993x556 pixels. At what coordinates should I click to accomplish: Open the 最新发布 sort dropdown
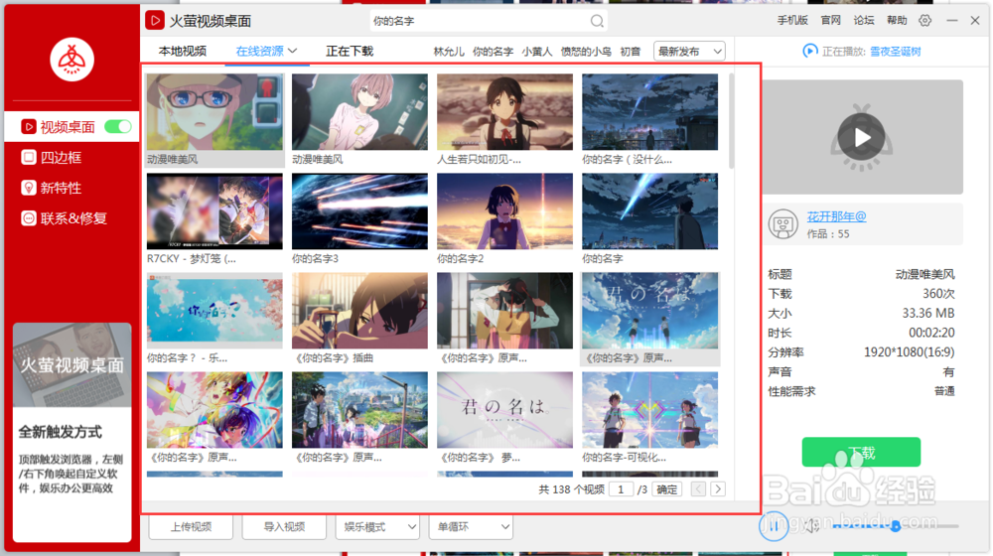coord(689,52)
